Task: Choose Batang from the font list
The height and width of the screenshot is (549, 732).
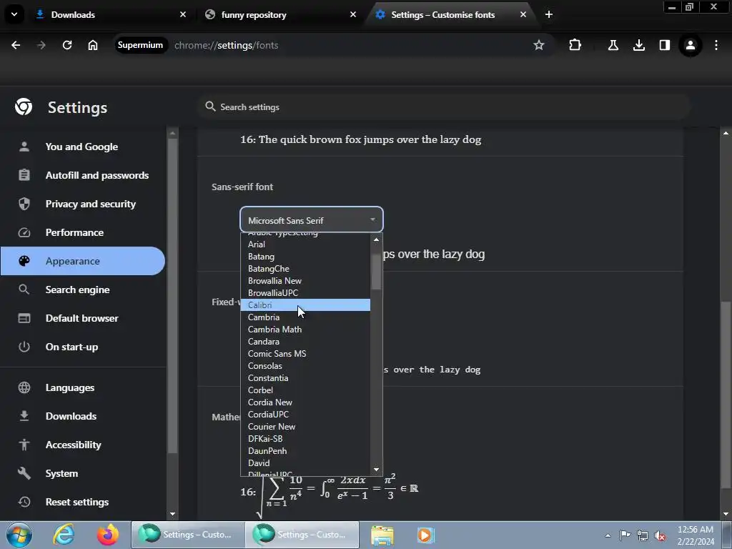Action: tap(305, 257)
